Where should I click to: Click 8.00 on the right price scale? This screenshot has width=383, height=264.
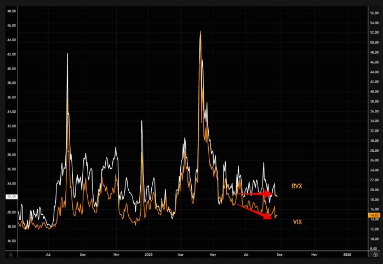click(x=374, y=248)
